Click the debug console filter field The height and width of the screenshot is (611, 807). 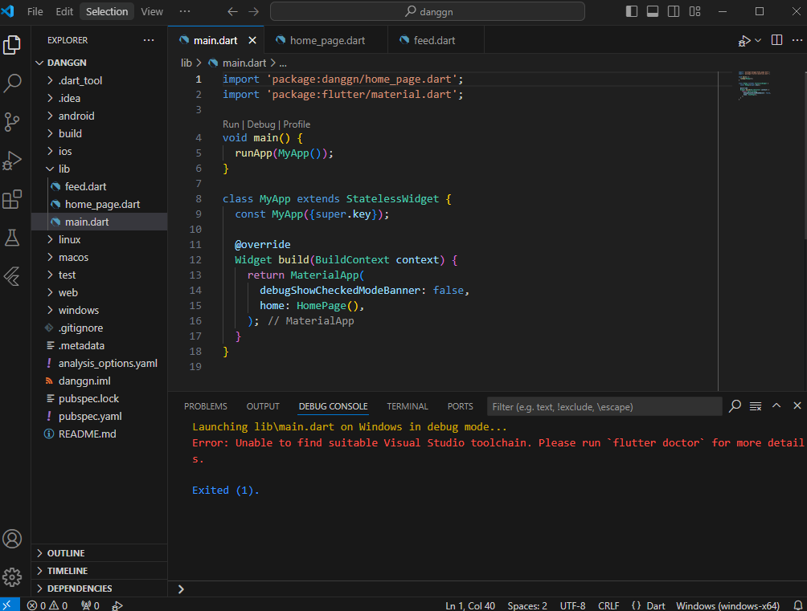tap(604, 406)
